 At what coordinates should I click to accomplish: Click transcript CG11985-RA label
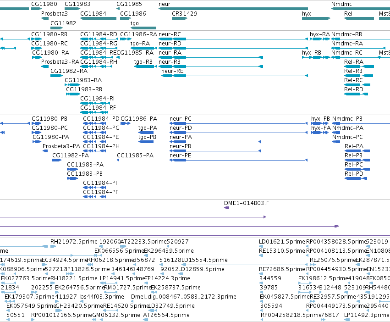(x=135, y=53)
